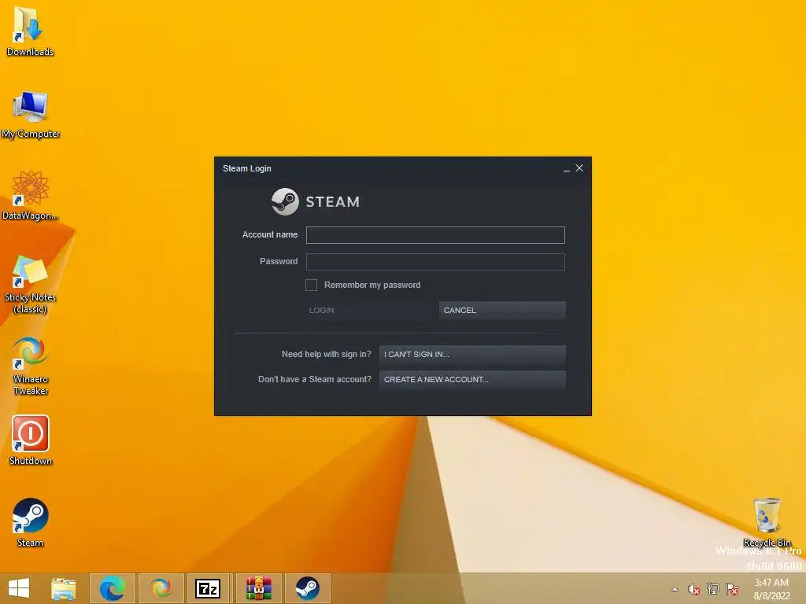The image size is (806, 604).
Task: Open the network tray icon
Action: pos(713,589)
